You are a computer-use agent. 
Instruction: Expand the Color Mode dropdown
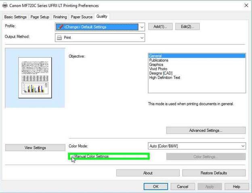[243, 146]
